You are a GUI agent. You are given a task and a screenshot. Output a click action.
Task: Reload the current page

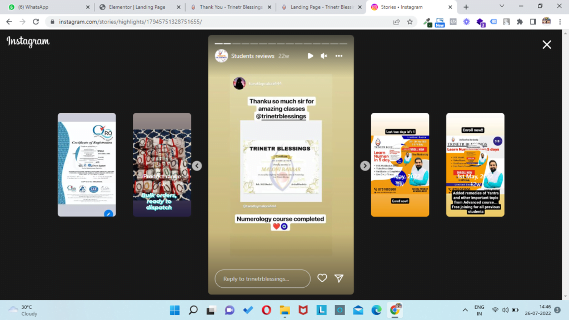tap(36, 22)
